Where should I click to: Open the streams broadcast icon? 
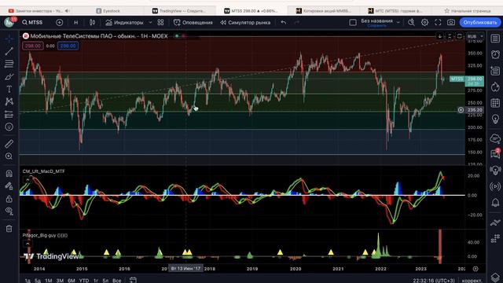click(x=495, y=186)
